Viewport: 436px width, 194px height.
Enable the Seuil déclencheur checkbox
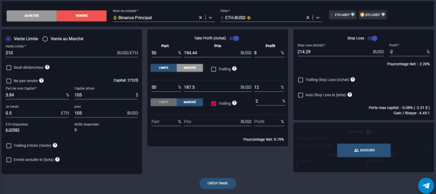(x=9, y=67)
